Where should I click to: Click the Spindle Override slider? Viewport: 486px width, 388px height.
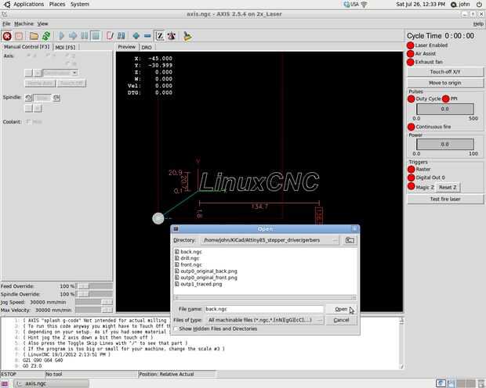click(94, 294)
